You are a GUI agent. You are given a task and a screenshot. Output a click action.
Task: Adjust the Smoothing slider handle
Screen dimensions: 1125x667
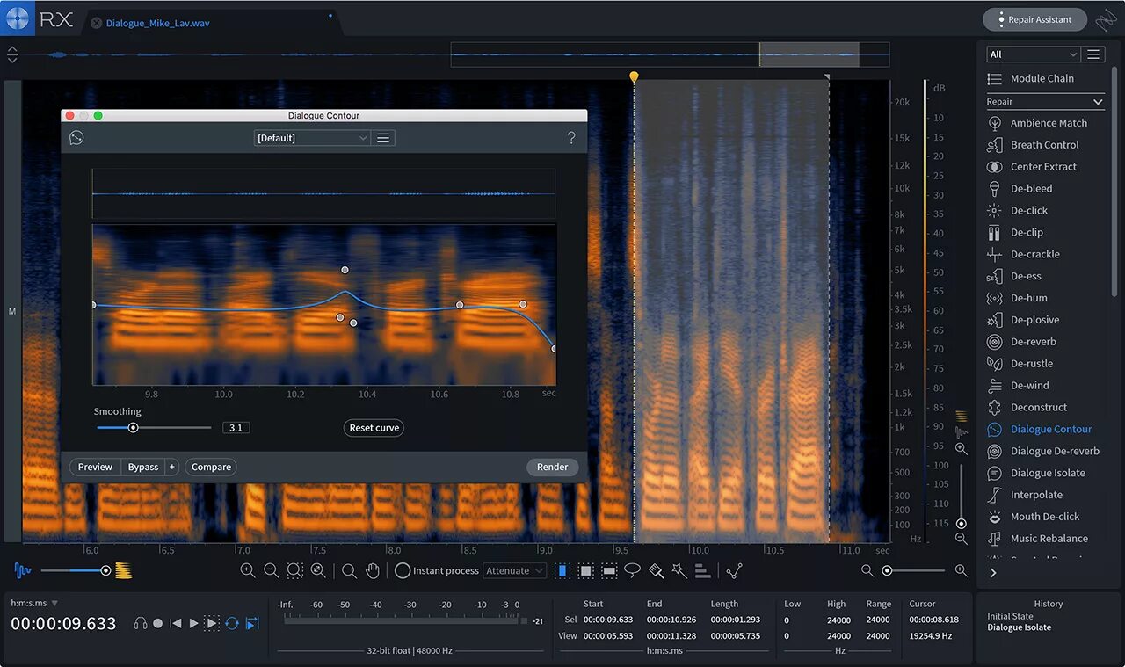(x=133, y=428)
